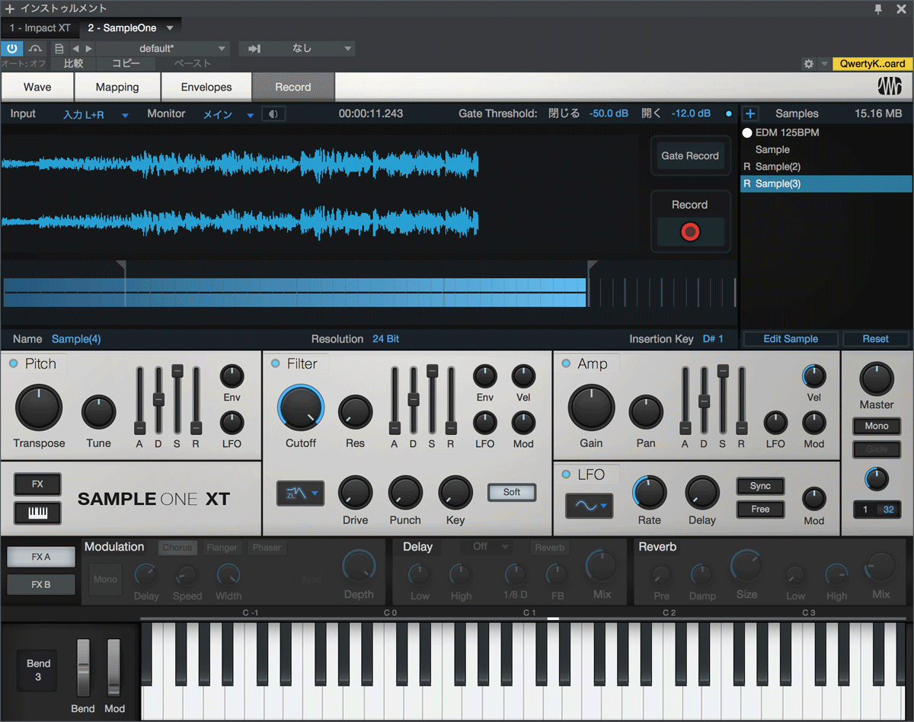The height and width of the screenshot is (722, 914).
Task: Select the FX A bank
Action: coord(41,557)
